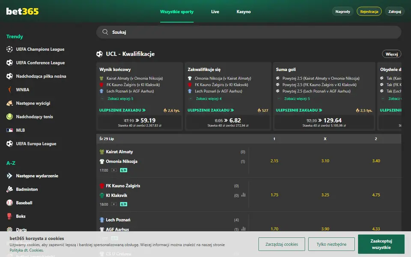Click live stream icon for FK Kauno Žalgiris match
Screen dimensions: 411x257
tap(114, 204)
